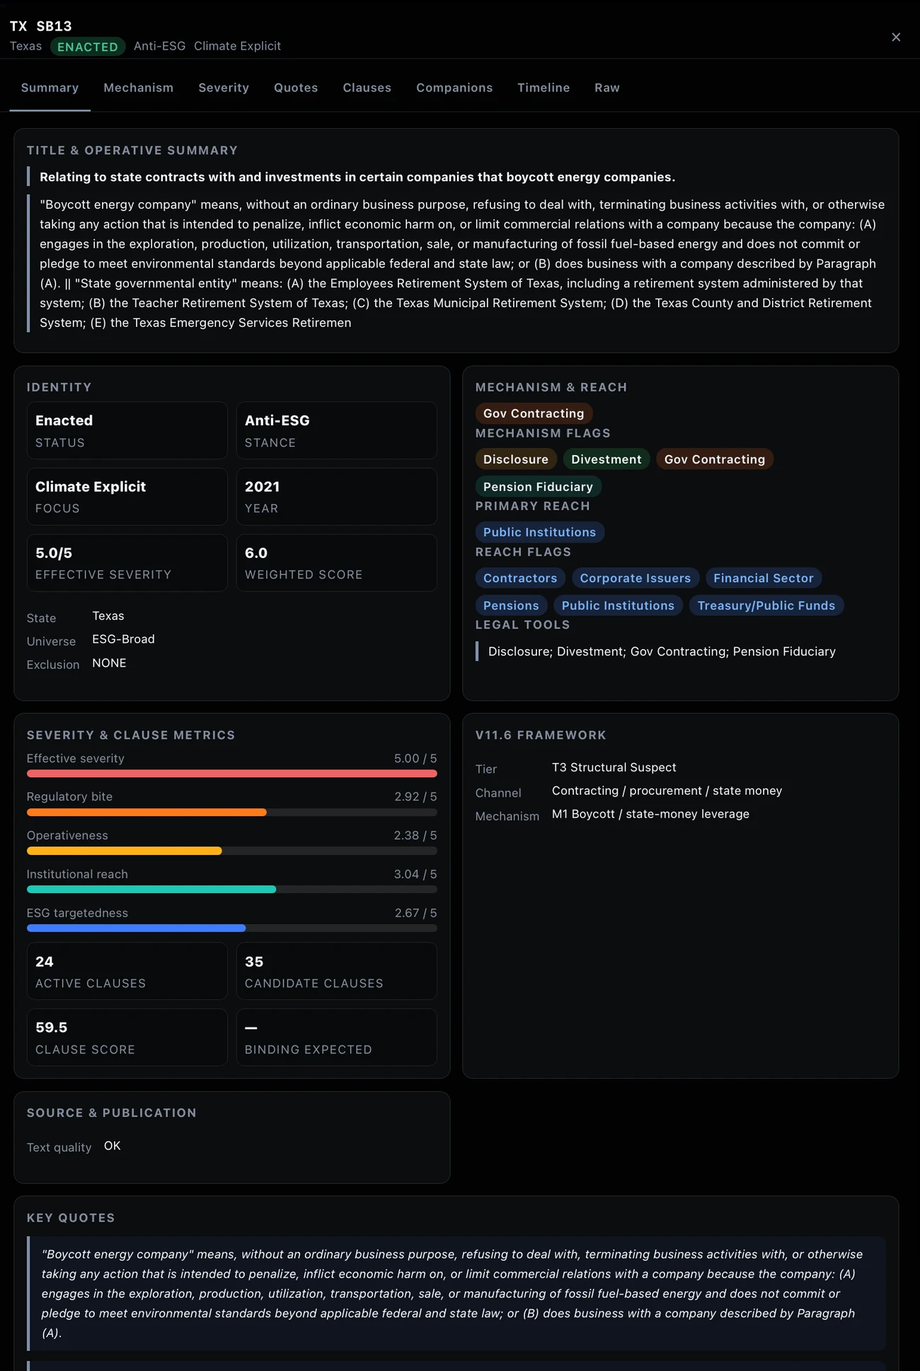Click the Effective severity red bar
This screenshot has height=1371, width=920.
coord(231,774)
